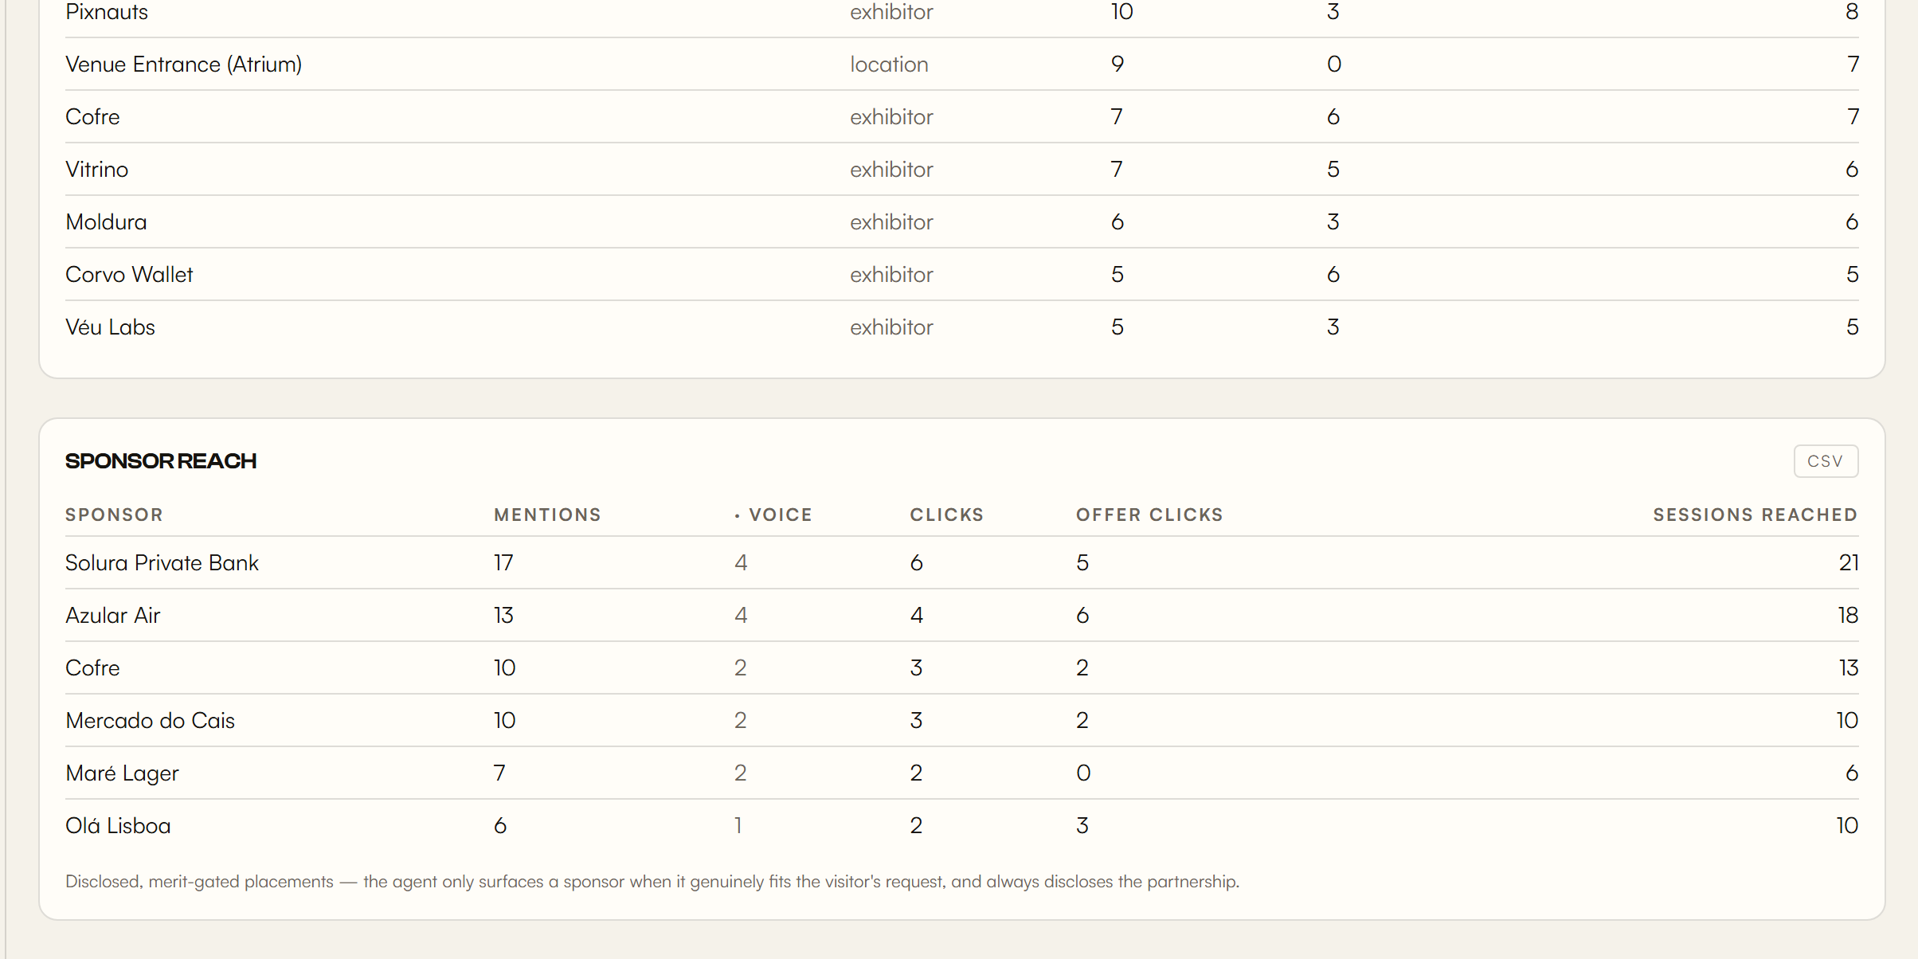Click the VOICE column header

click(773, 515)
